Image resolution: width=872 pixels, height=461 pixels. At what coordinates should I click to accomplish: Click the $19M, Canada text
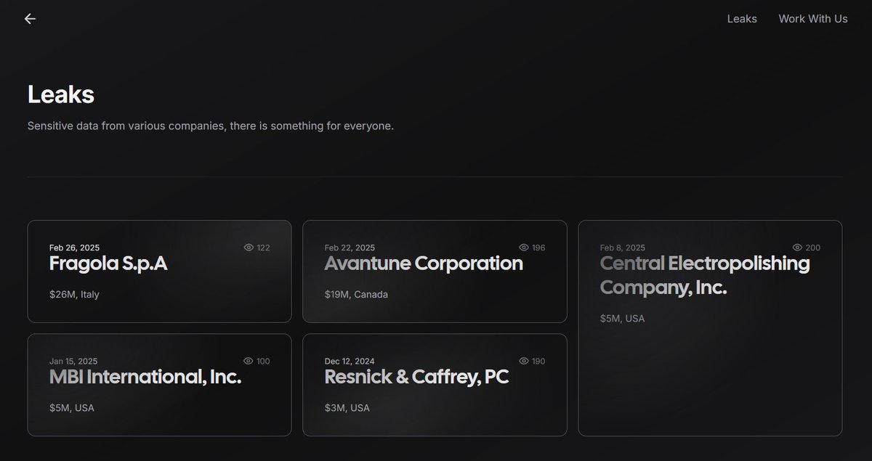356,295
